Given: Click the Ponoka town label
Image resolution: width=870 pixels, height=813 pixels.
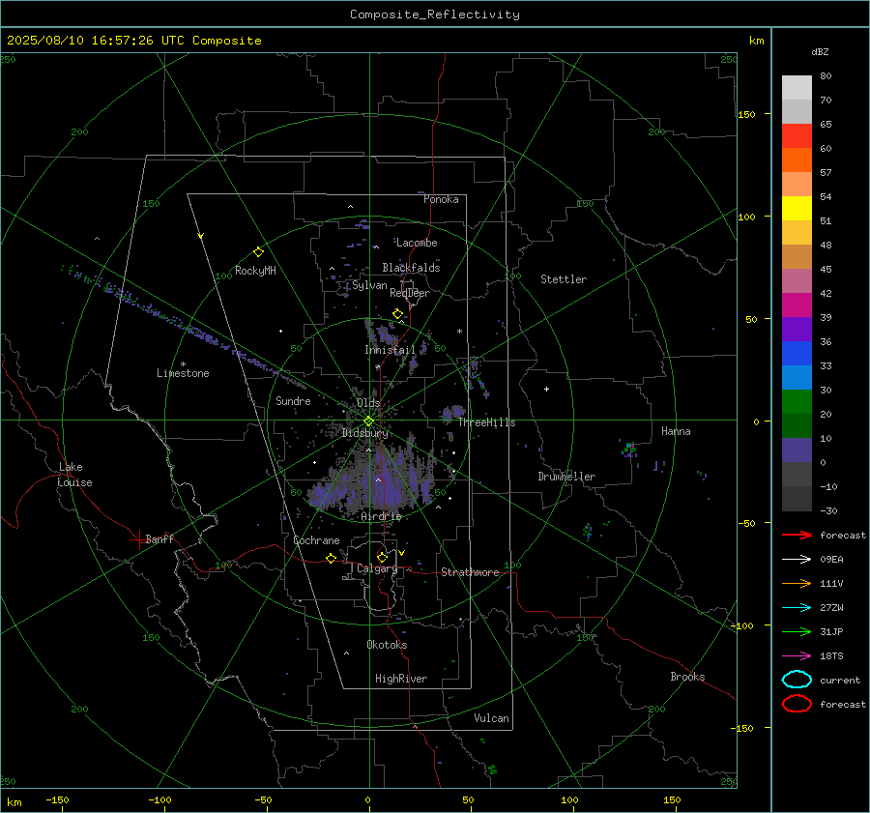Looking at the screenshot, I should click(441, 199).
